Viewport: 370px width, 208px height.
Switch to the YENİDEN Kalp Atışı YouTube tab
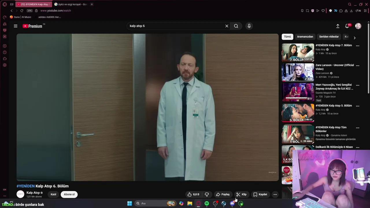(34, 4)
